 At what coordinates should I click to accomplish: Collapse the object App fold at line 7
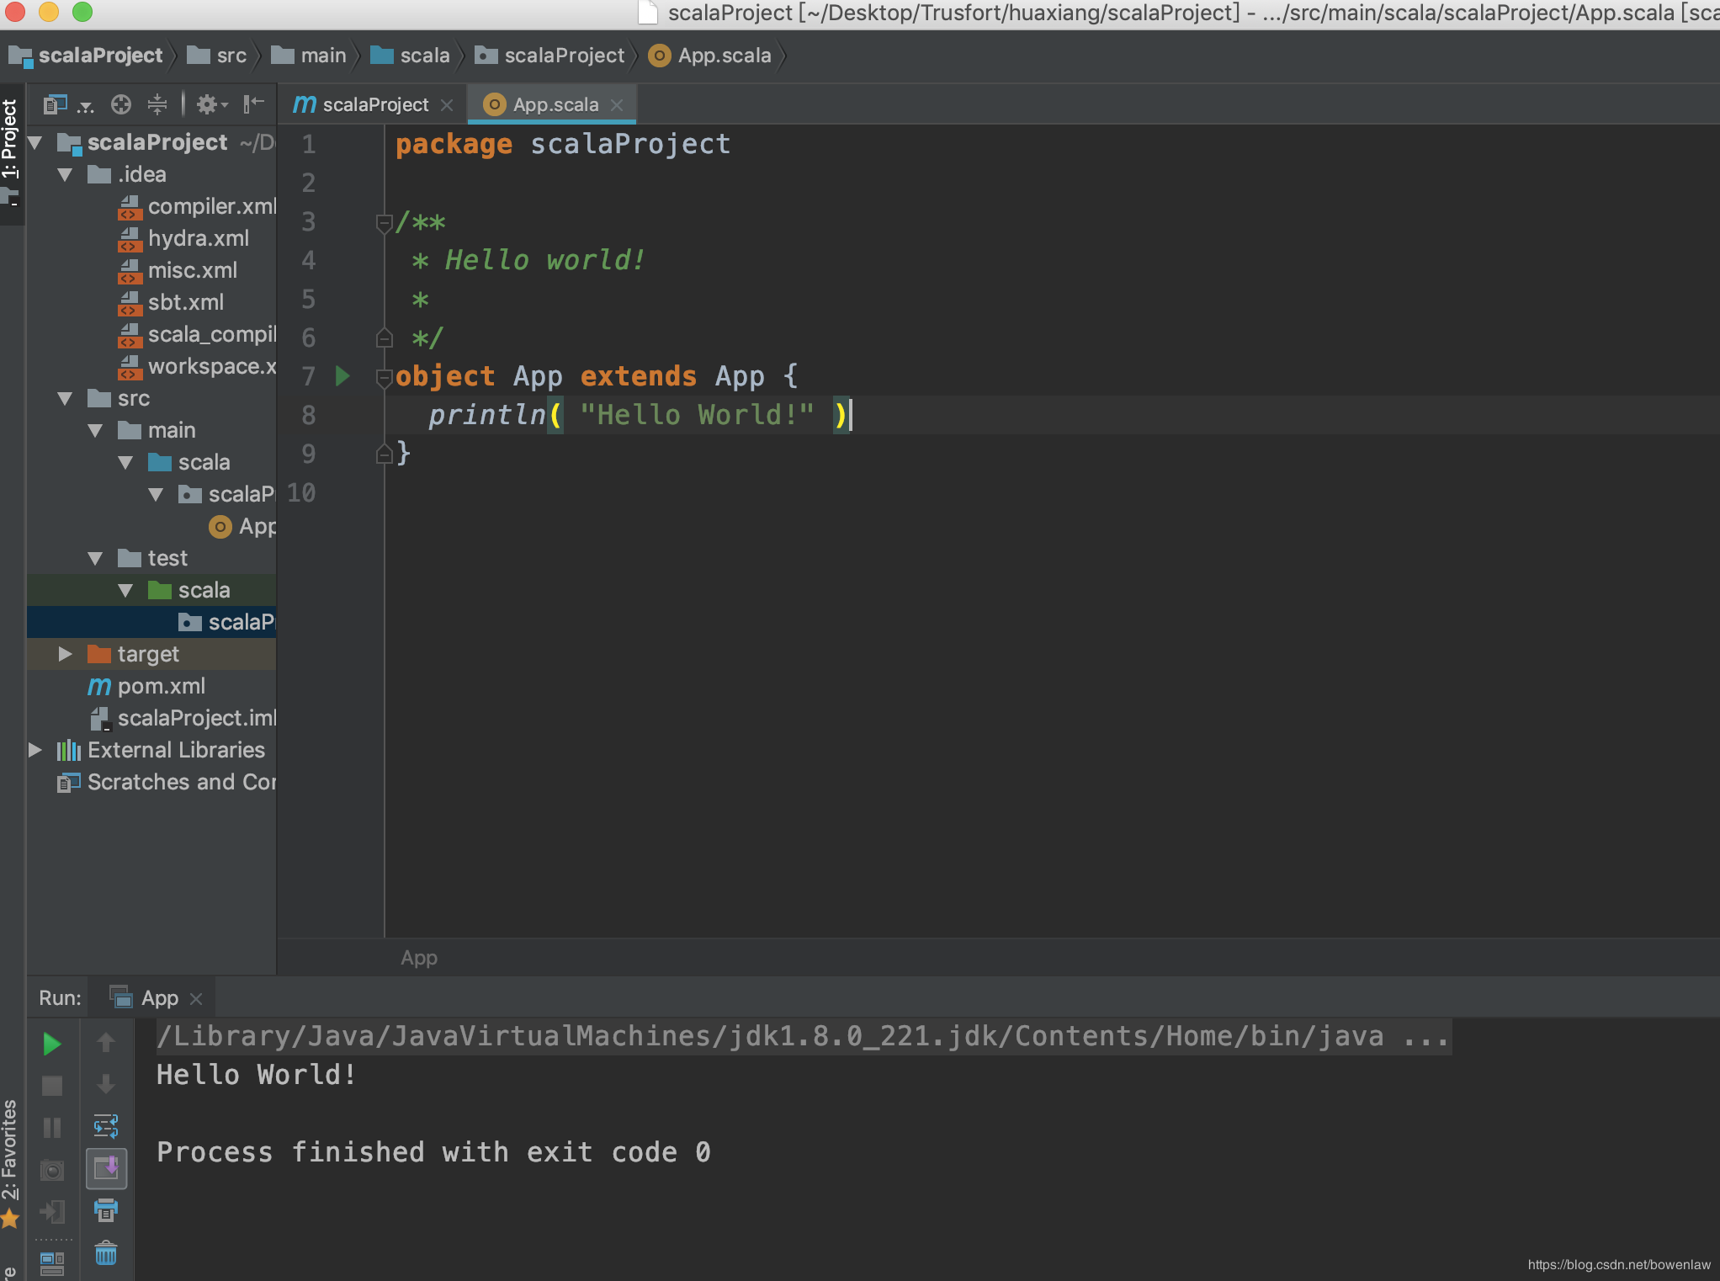coord(384,378)
